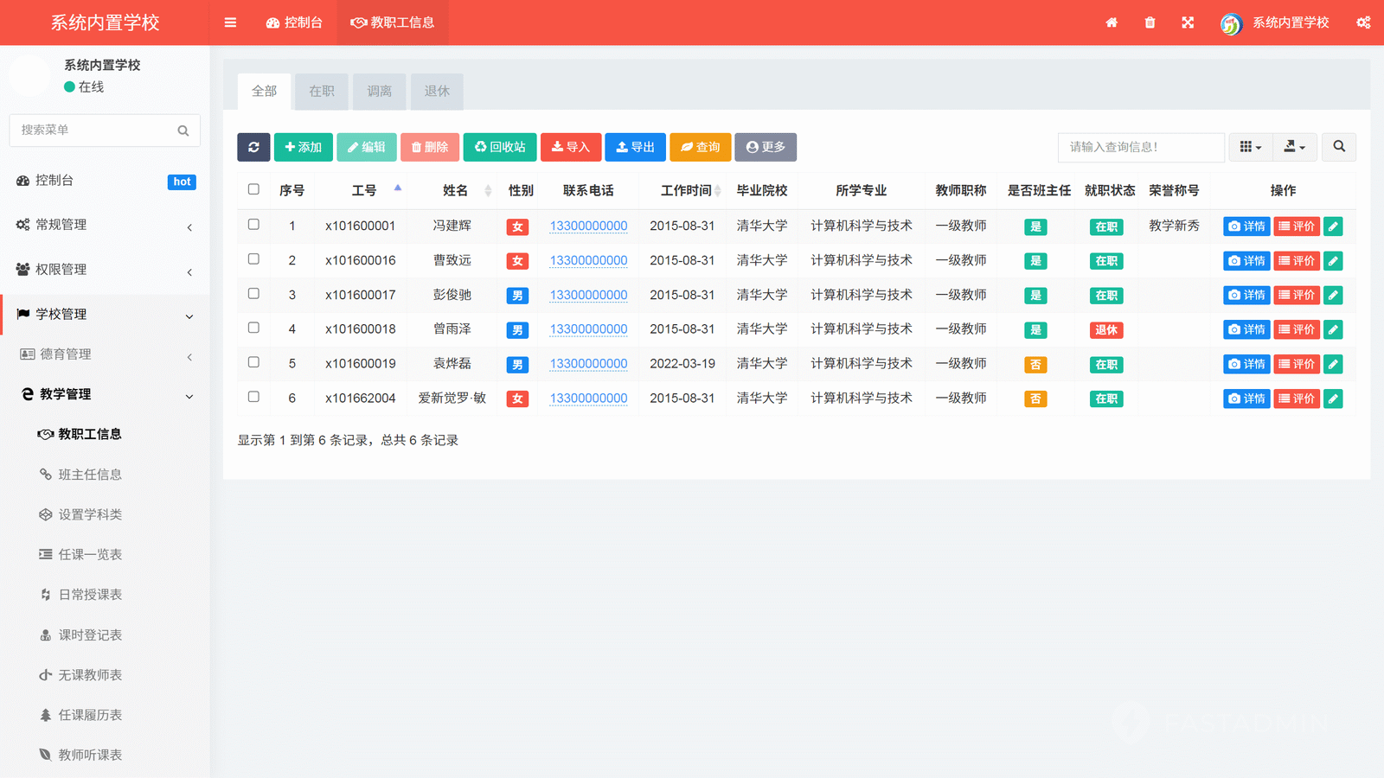The image size is (1384, 778).
Task: Click the green pencil edit icon for 冯建辉
Action: click(x=1333, y=226)
